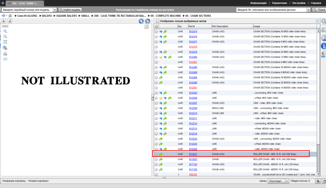Click the parts list scroll-up arrow
The width and height of the screenshot is (326, 188).
pos(318,31)
